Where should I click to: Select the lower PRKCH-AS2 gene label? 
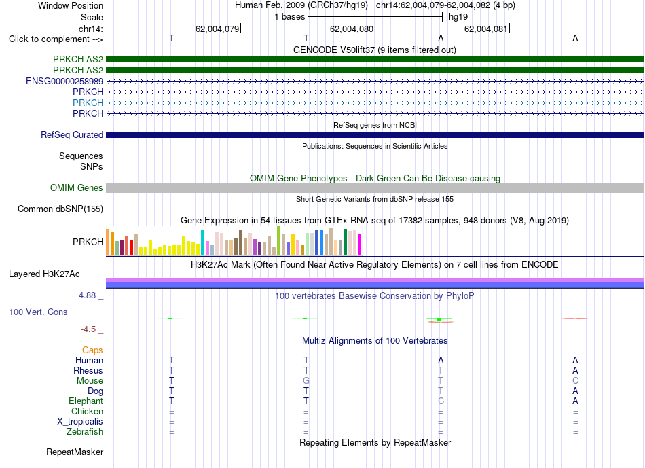(78, 70)
